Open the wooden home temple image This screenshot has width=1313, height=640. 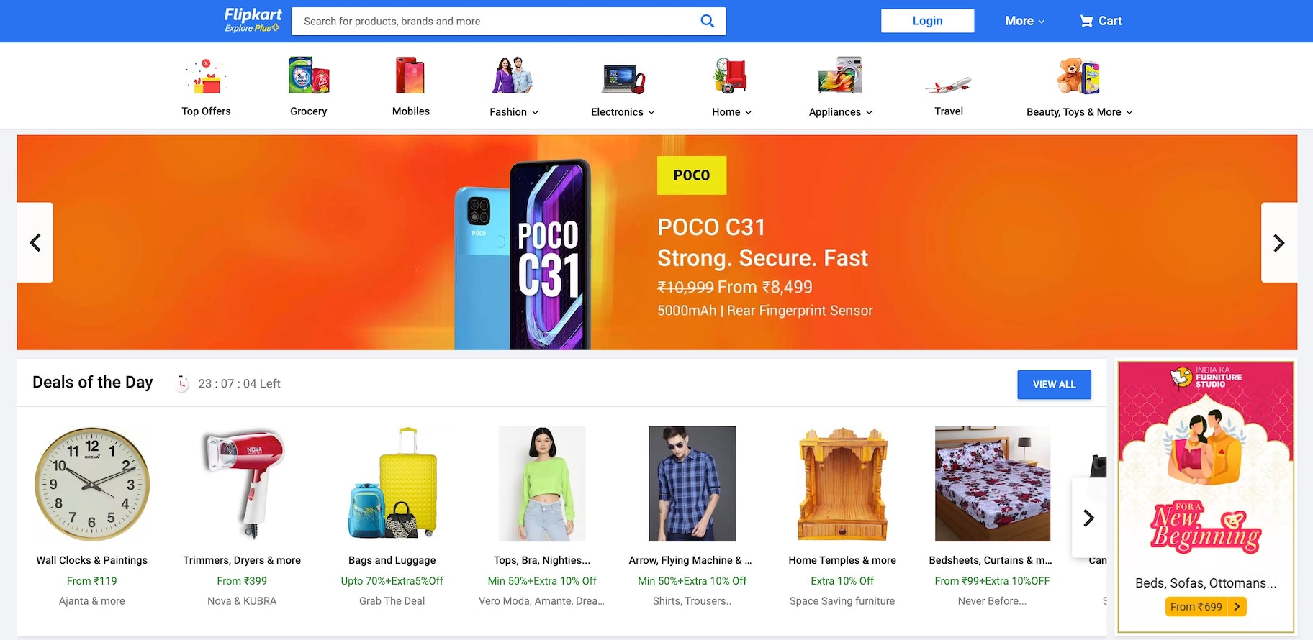[842, 484]
